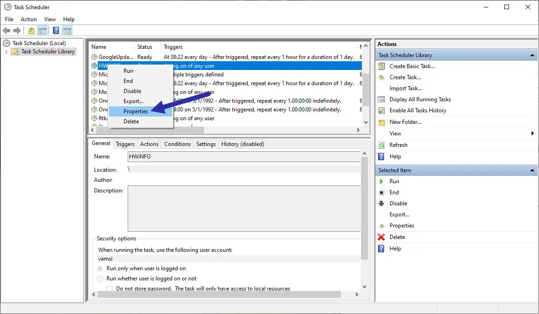The height and width of the screenshot is (314, 539).
Task: Open the View submenu arrow in the Actions pane
Action: (x=533, y=134)
